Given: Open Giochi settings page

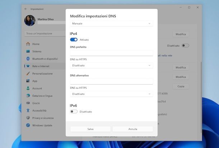Looking at the screenshot, I should (45, 103).
